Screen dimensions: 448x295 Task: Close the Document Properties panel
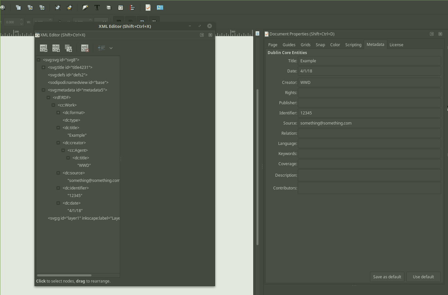[440, 34]
